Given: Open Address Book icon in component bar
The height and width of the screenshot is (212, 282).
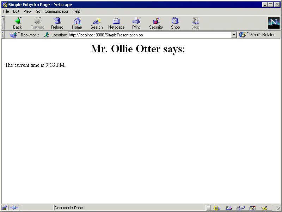Looking at the screenshot, I should [x=252, y=208].
